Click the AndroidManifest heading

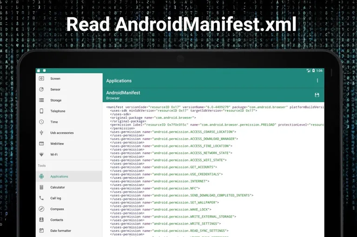pos(123,93)
